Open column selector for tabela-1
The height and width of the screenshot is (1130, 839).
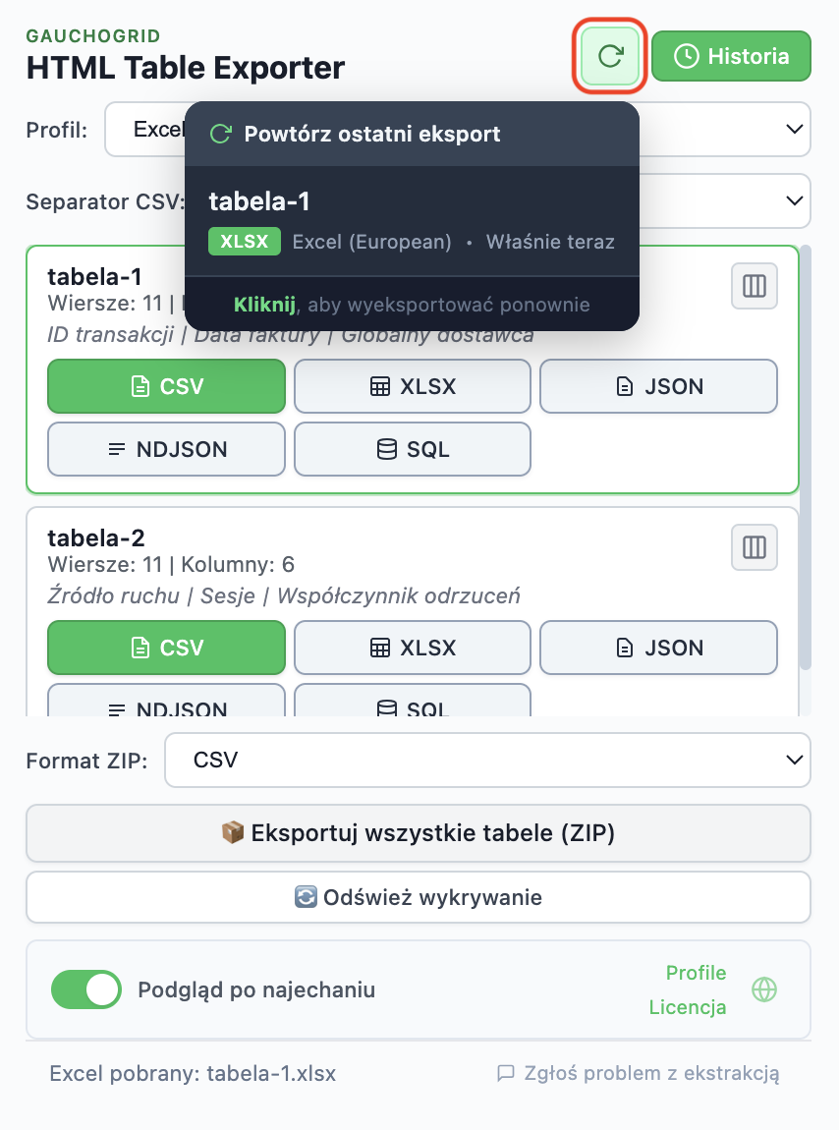pos(754,286)
